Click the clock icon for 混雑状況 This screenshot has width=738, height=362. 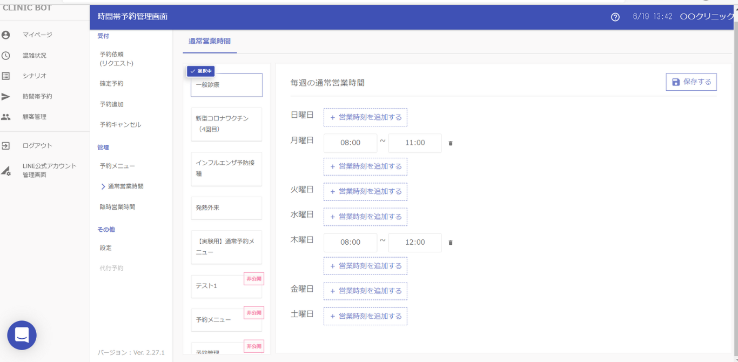[6, 56]
